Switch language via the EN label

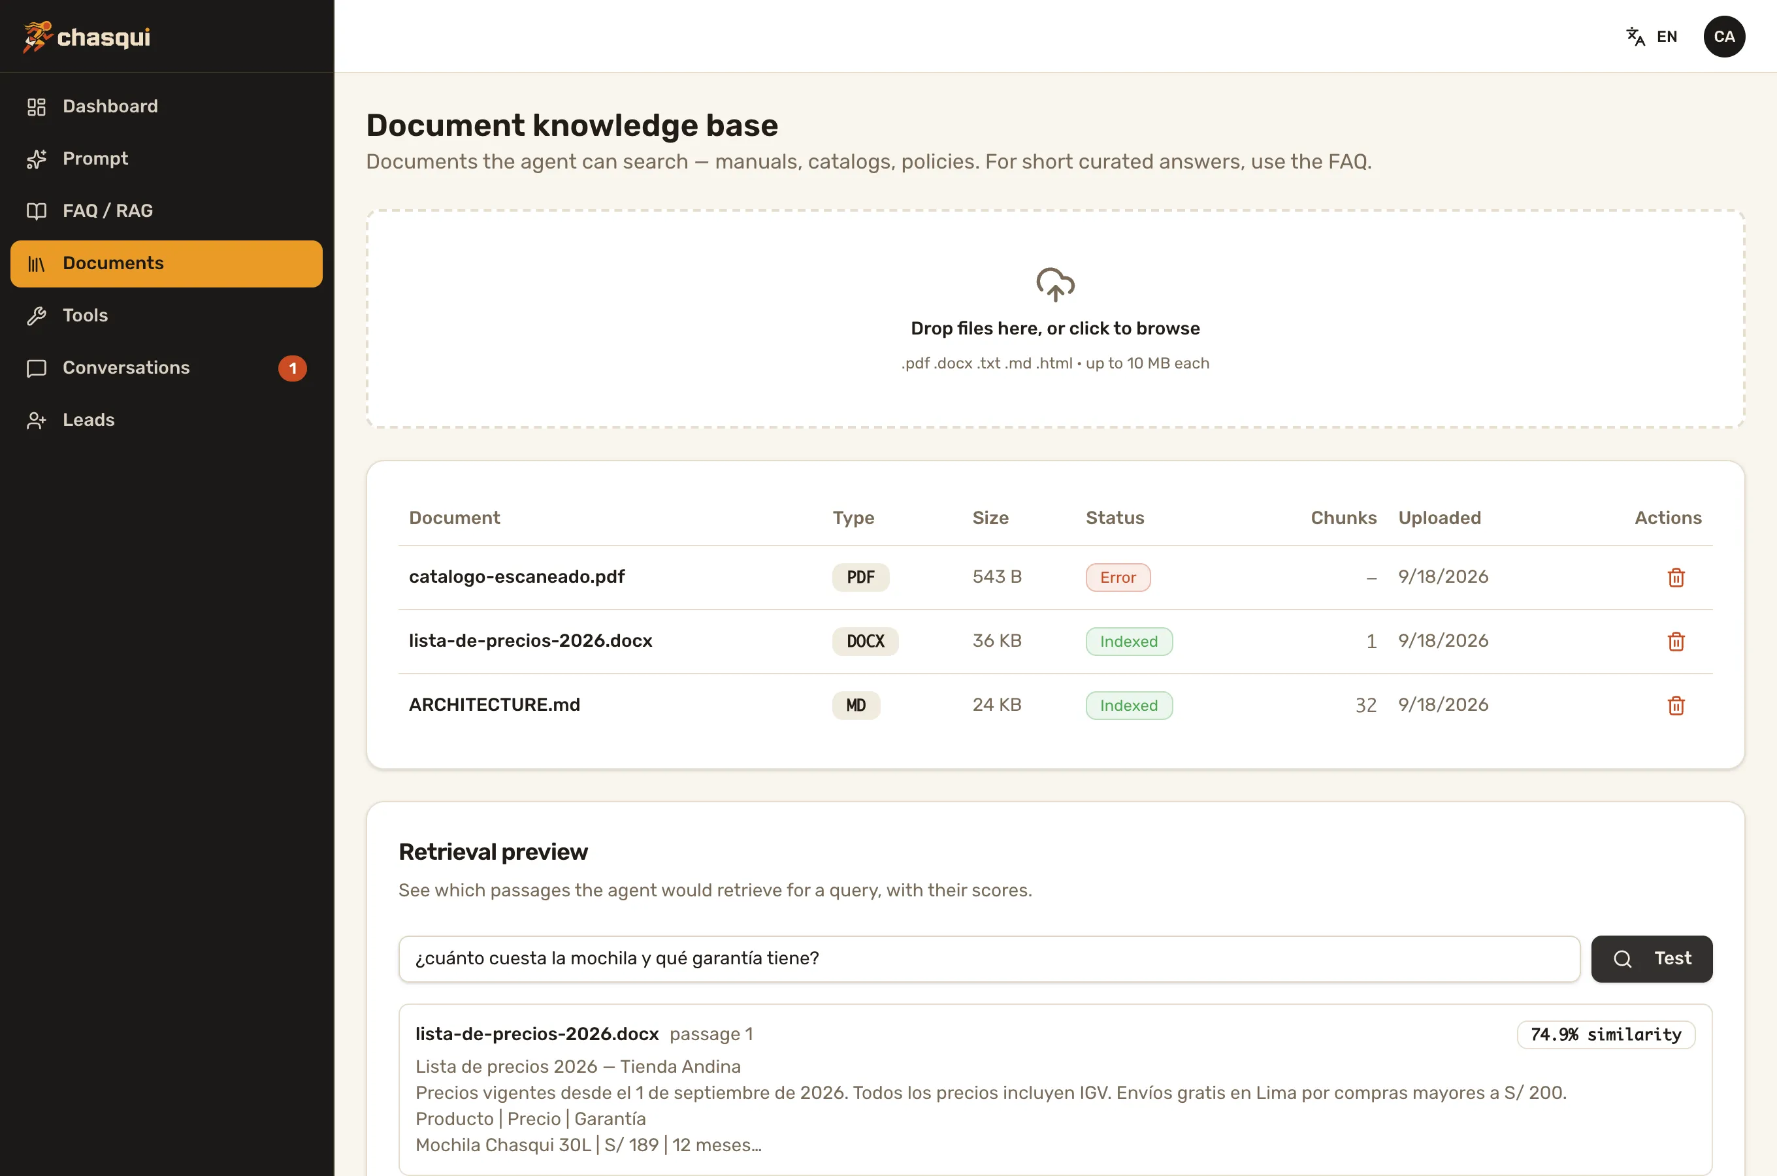(1667, 37)
